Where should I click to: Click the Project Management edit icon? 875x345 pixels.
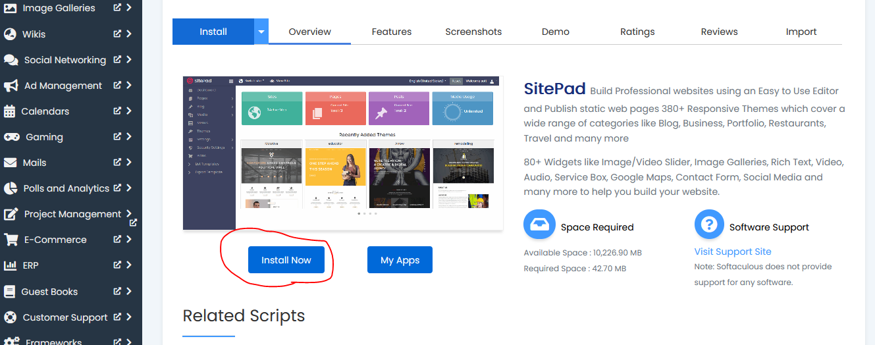11,214
